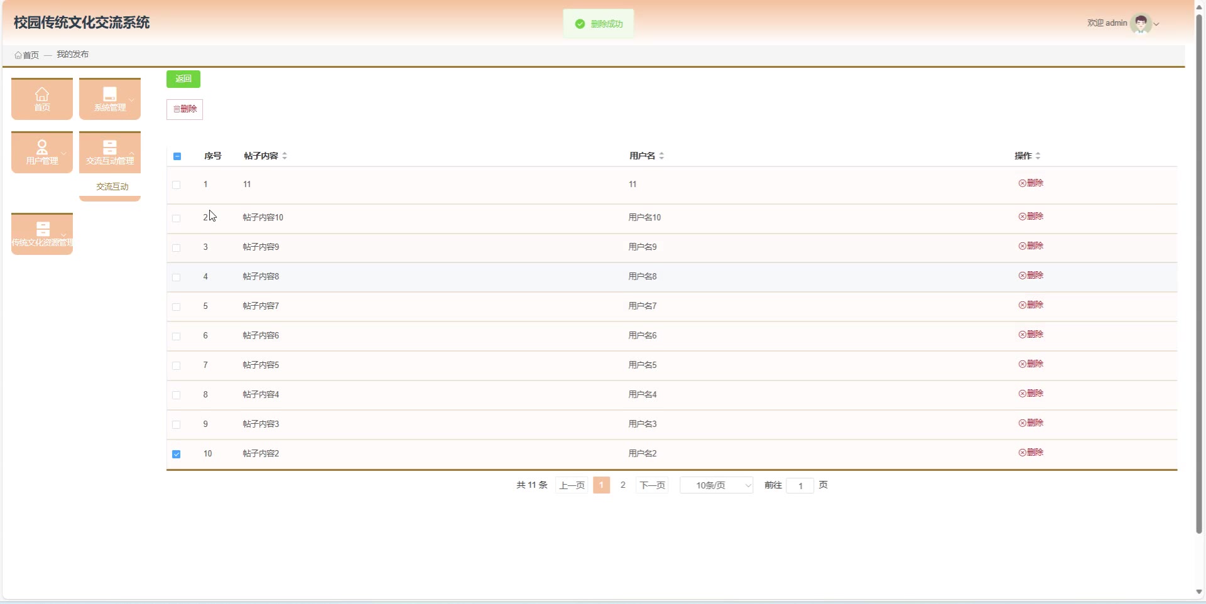Click the batch 删除 button above table
This screenshot has width=1206, height=604.
[185, 109]
